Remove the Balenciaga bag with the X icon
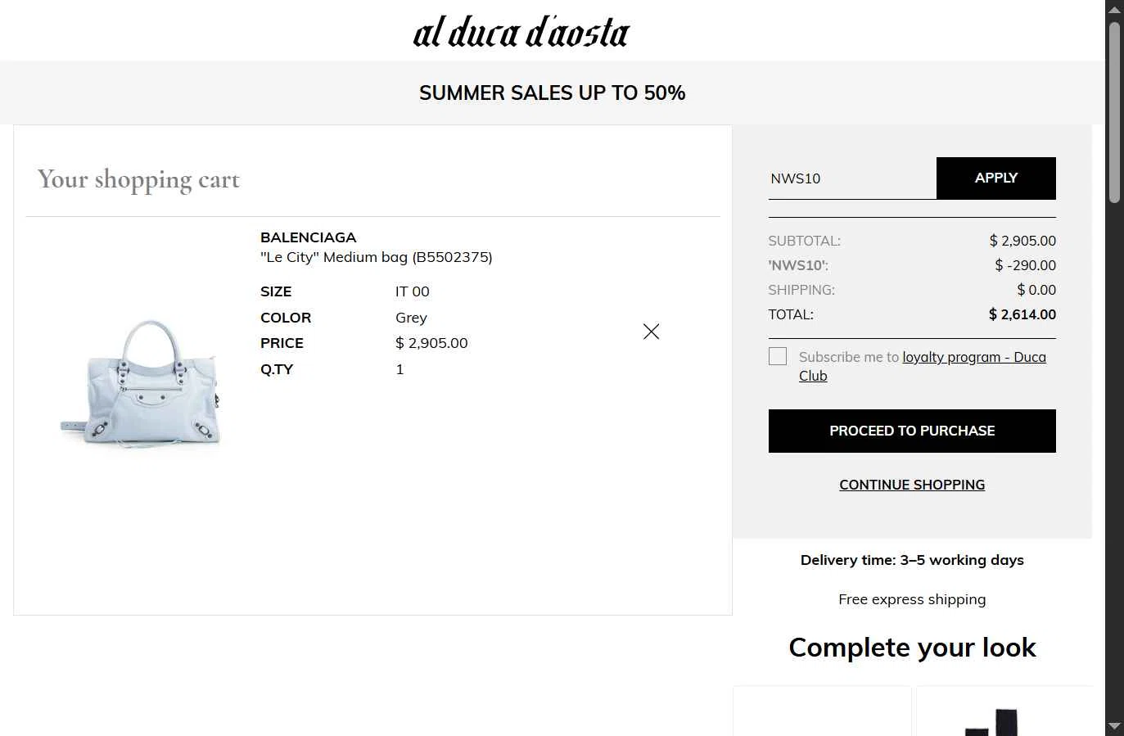 651,332
